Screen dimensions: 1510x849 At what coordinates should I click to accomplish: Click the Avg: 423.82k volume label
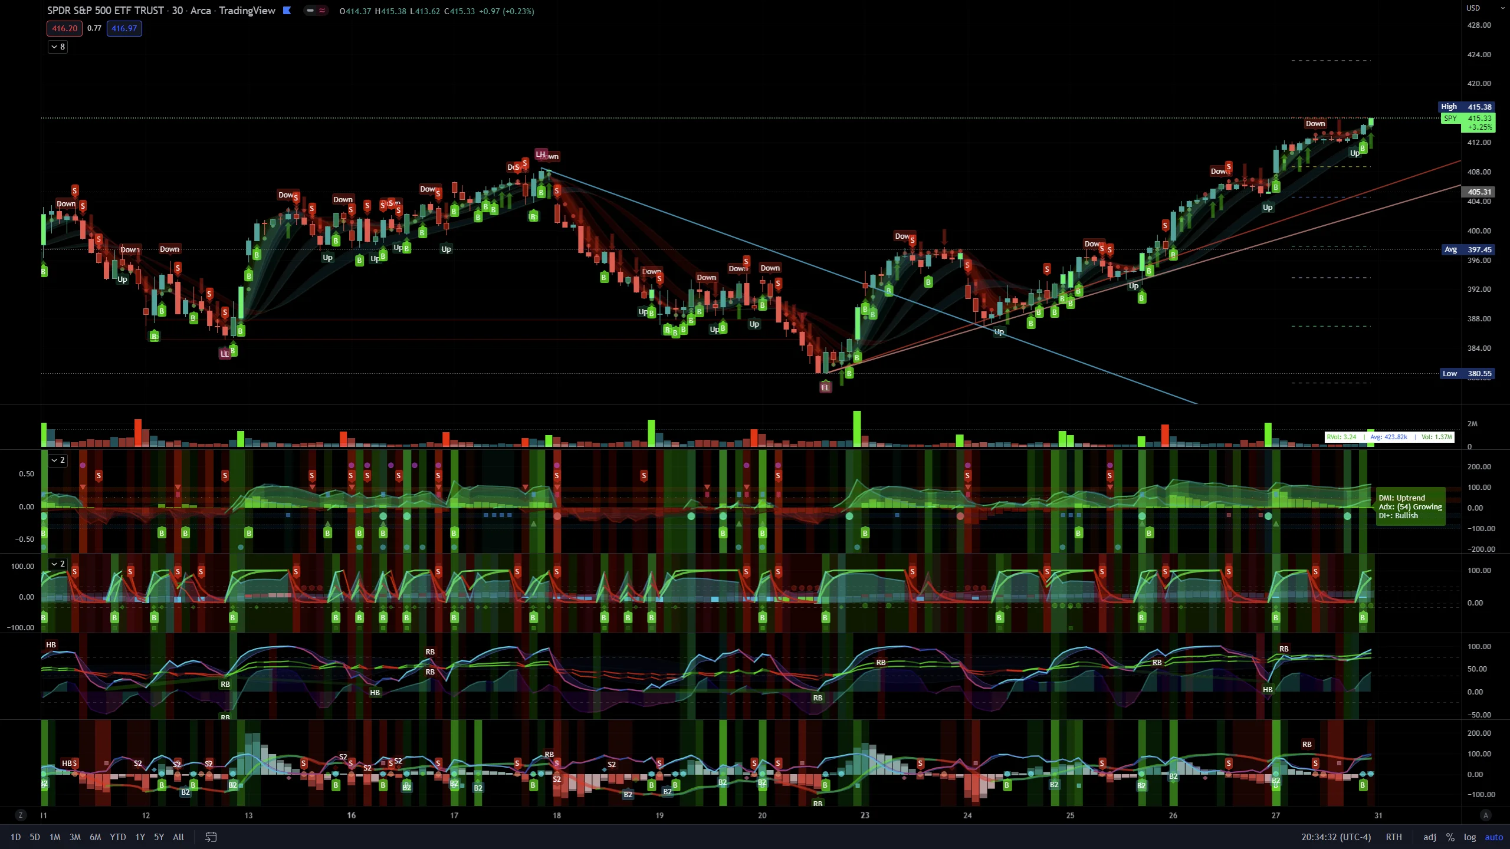pyautogui.click(x=1388, y=437)
